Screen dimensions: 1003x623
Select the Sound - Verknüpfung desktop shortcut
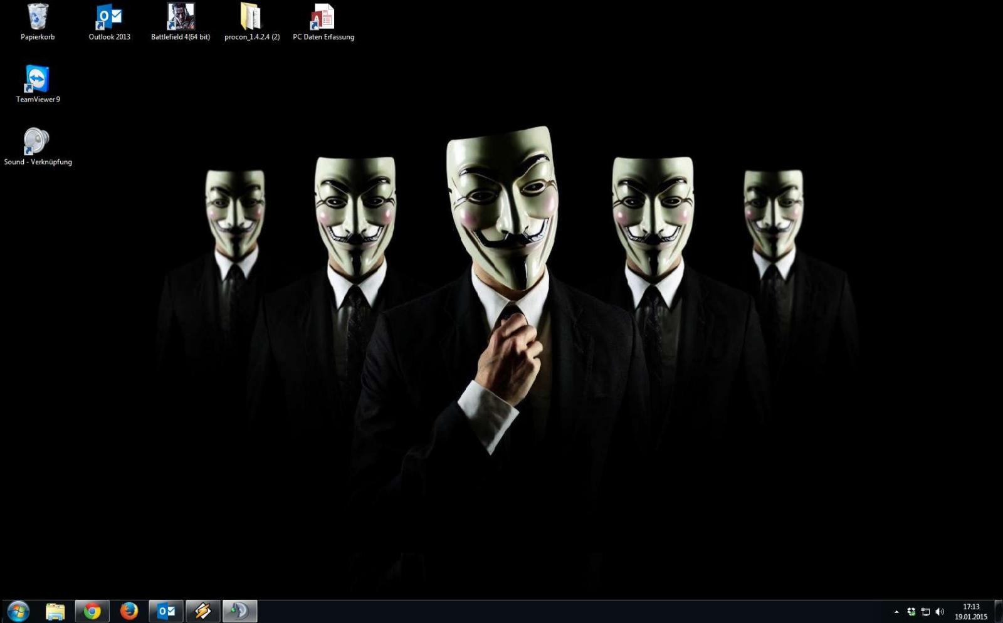(38, 147)
